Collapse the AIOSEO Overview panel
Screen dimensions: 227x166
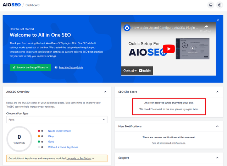(105, 92)
